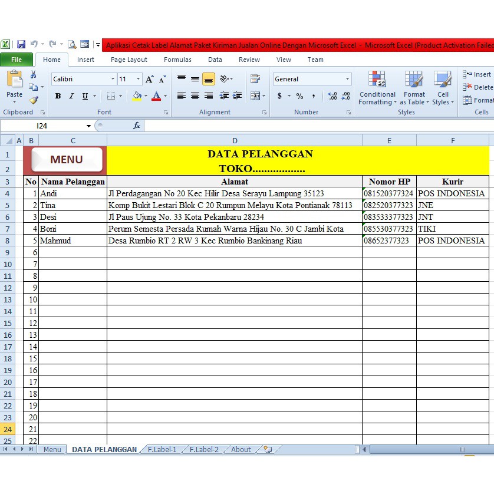
Task: Click the Save icon in quick access toolbar
Action: (21, 44)
